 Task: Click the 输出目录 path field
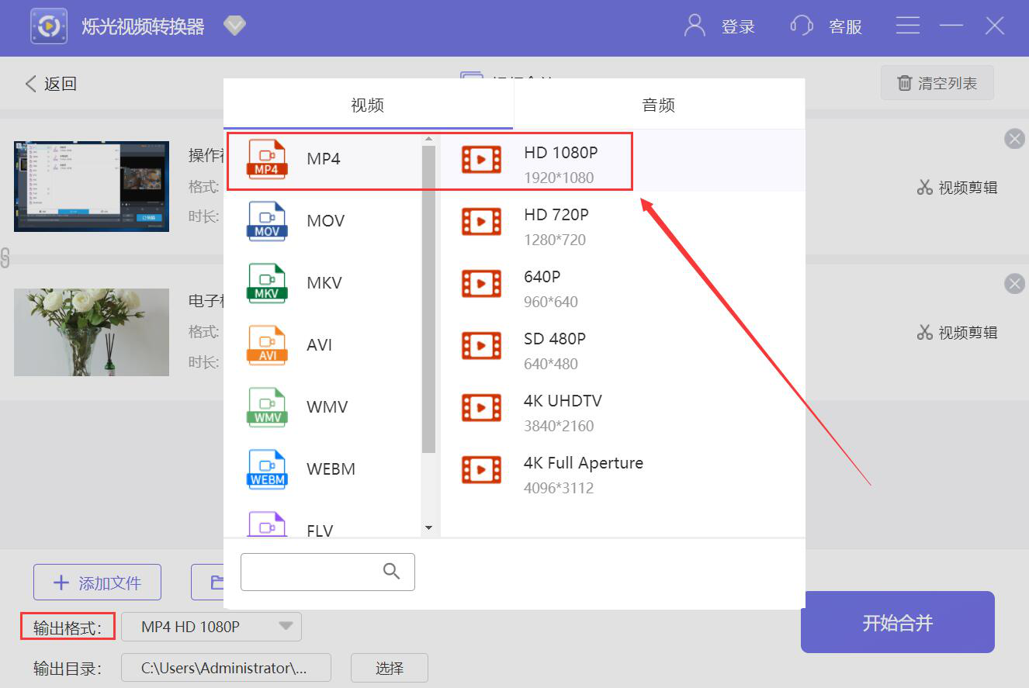click(x=226, y=667)
